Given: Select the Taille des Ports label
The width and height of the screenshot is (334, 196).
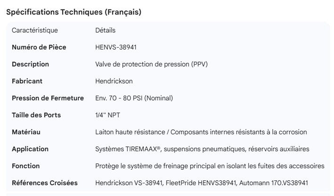Looking at the screenshot, I should coord(36,115).
